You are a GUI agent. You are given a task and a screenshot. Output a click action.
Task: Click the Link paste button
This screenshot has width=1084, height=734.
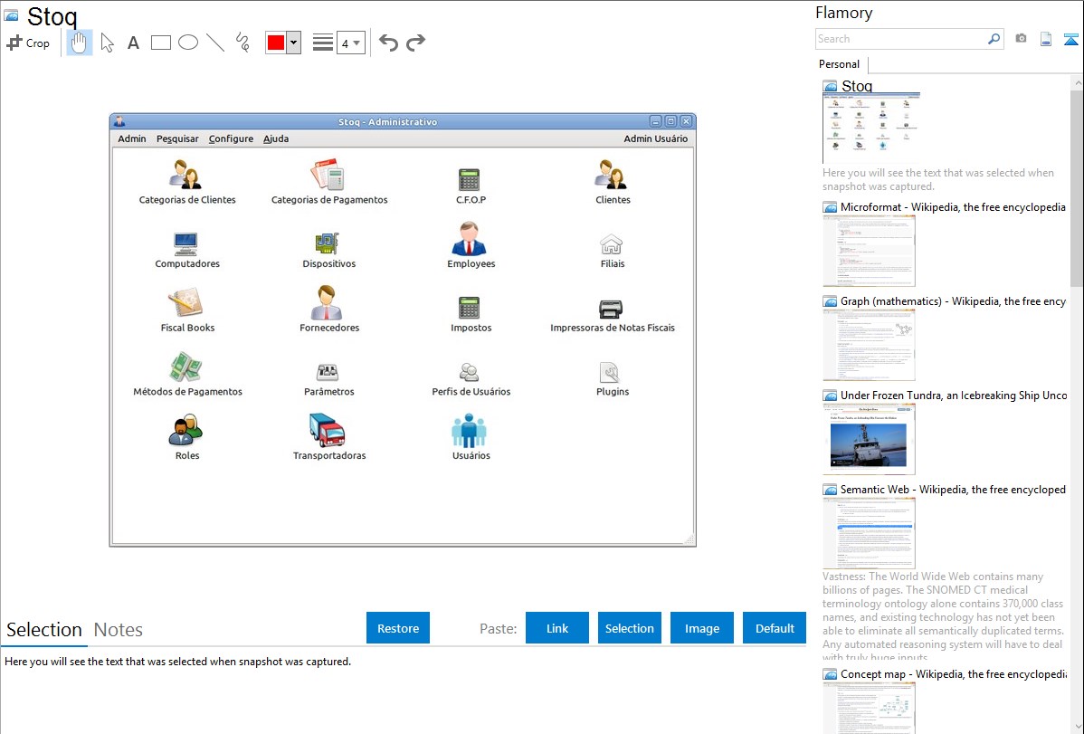[x=557, y=628]
